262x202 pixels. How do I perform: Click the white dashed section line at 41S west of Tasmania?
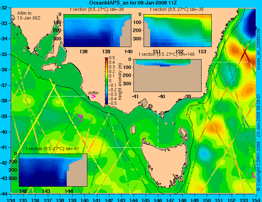[125, 147]
